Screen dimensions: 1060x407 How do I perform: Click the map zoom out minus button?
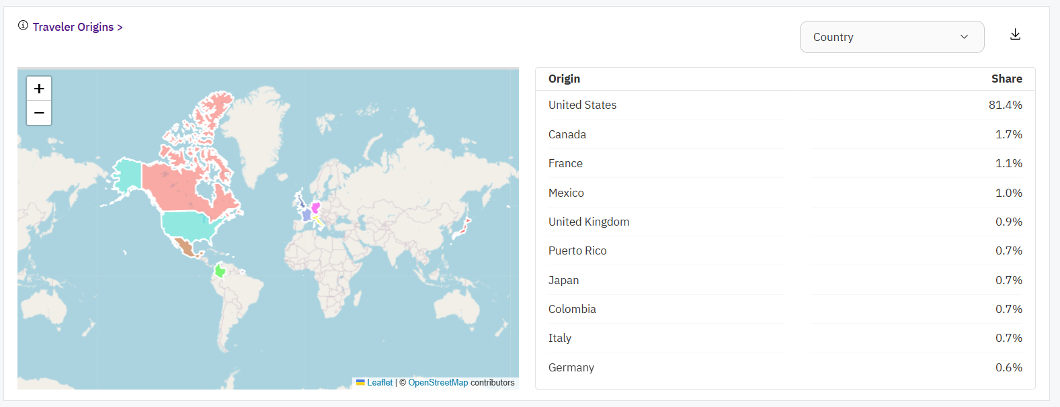pos(39,113)
